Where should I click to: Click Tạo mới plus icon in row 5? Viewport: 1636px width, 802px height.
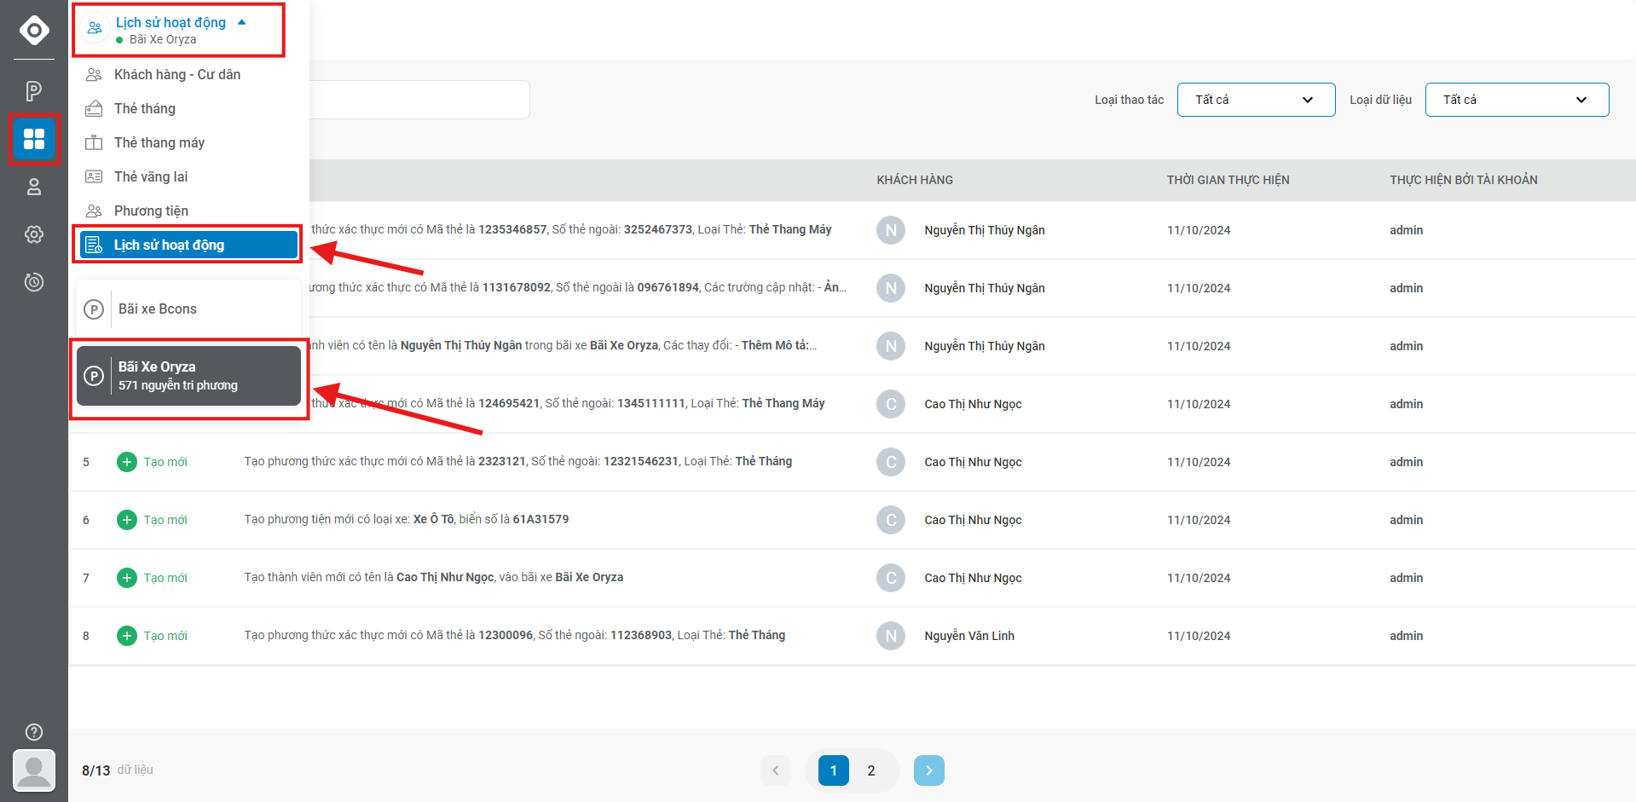[127, 462]
